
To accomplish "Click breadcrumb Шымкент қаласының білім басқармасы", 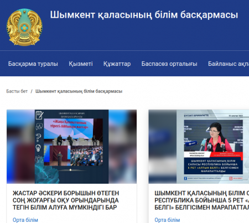I will [79, 91].
